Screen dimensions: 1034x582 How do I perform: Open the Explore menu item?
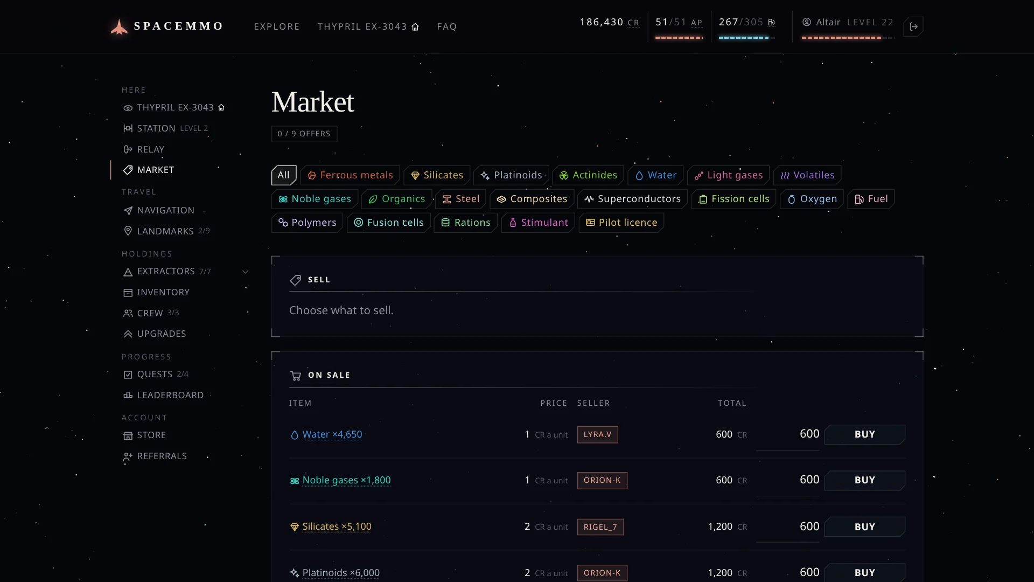coord(277,27)
